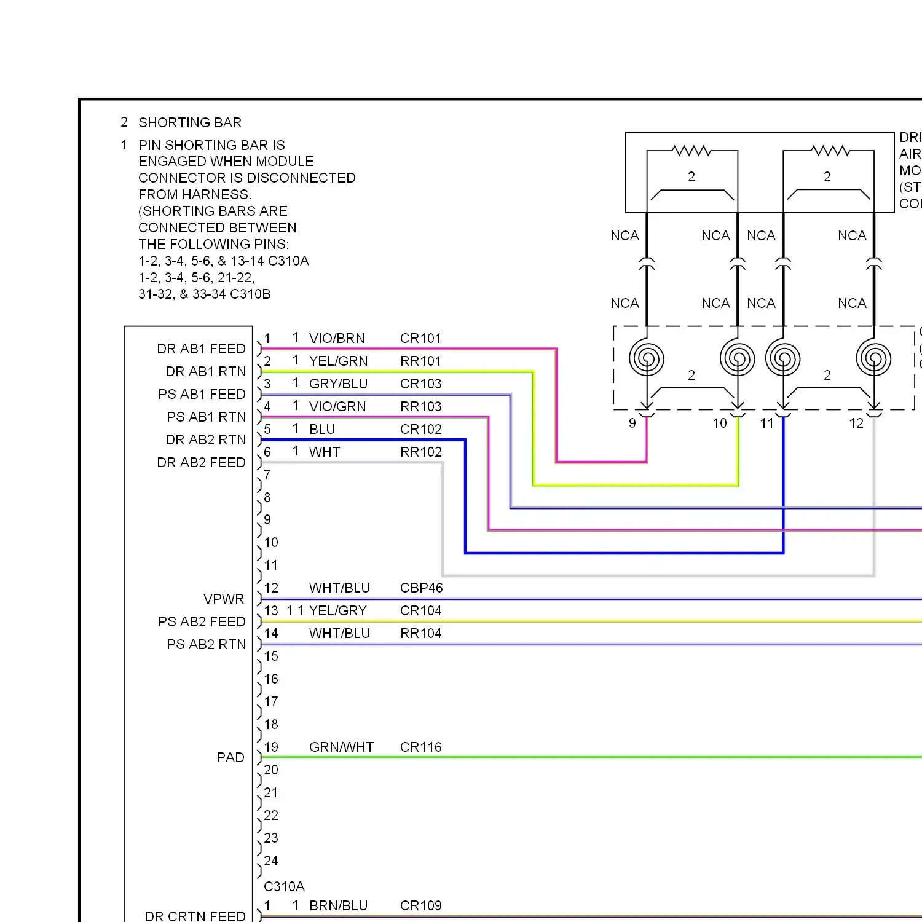Select the line 'PIN SHORTING BAR IS'
The image size is (922, 922).
tap(211, 145)
